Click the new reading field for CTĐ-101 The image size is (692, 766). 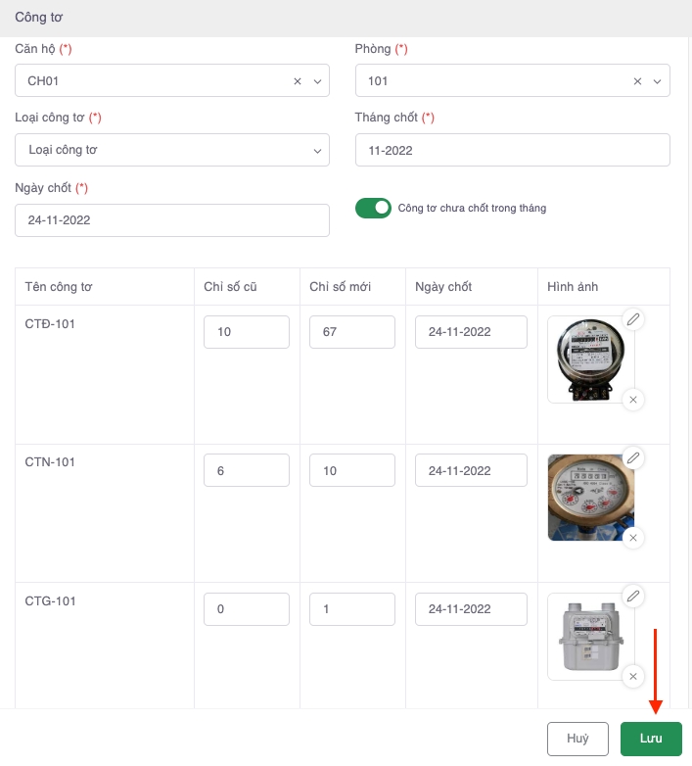coord(351,332)
